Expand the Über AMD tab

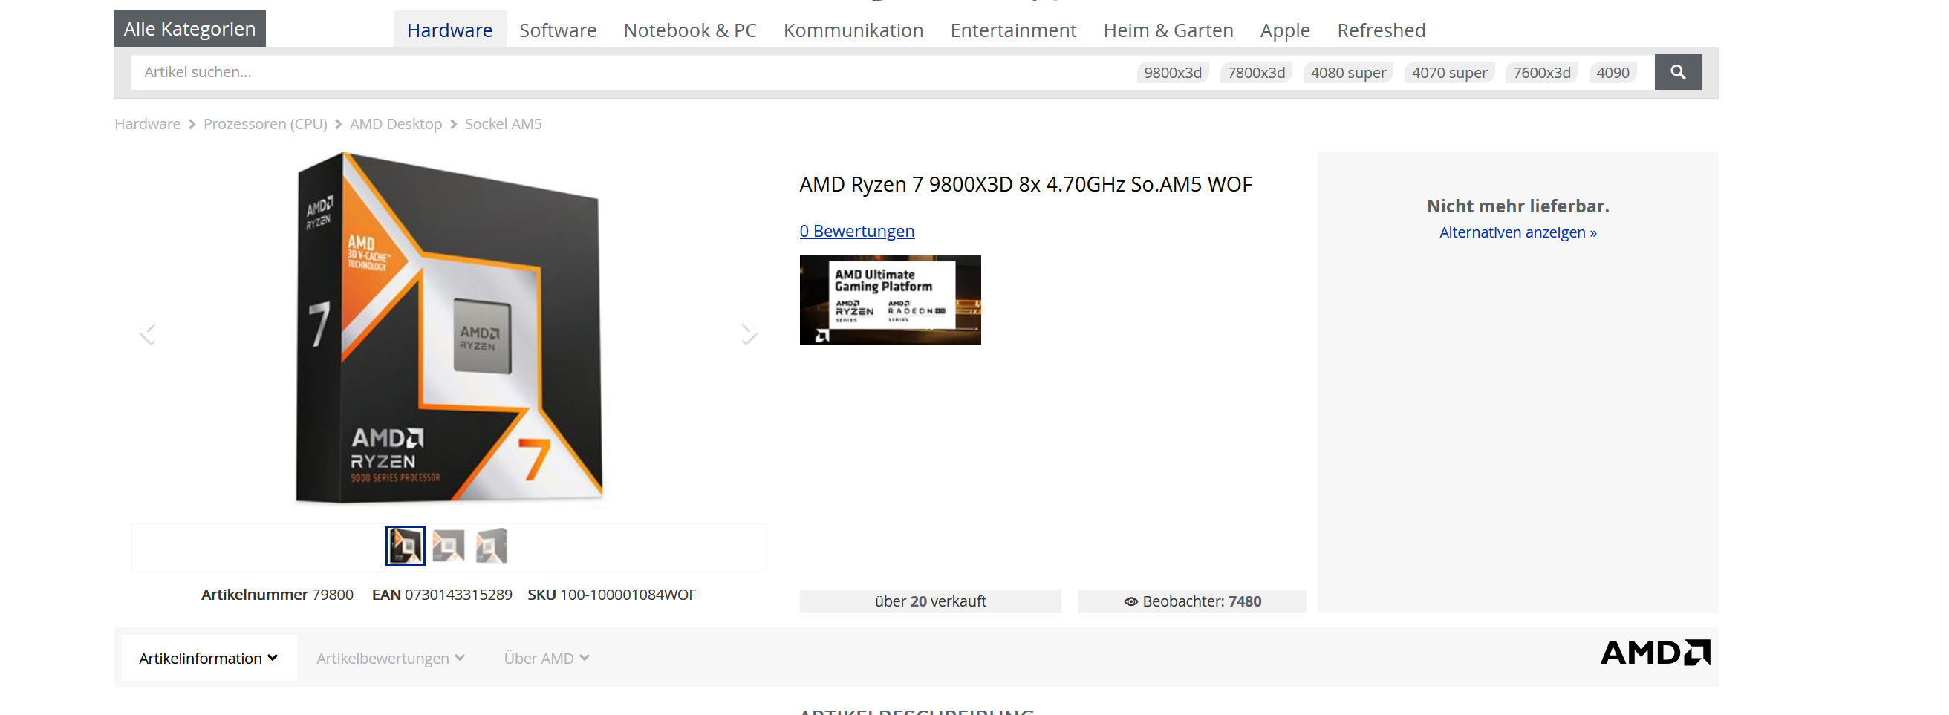546,659
